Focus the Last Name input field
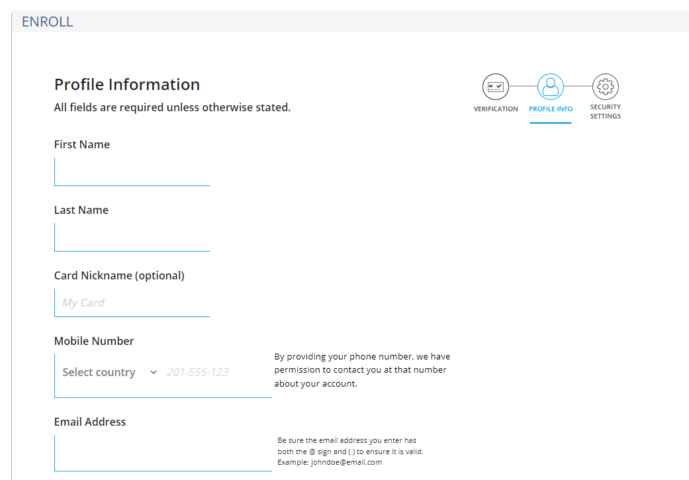The width and height of the screenshot is (689, 480). [132, 237]
